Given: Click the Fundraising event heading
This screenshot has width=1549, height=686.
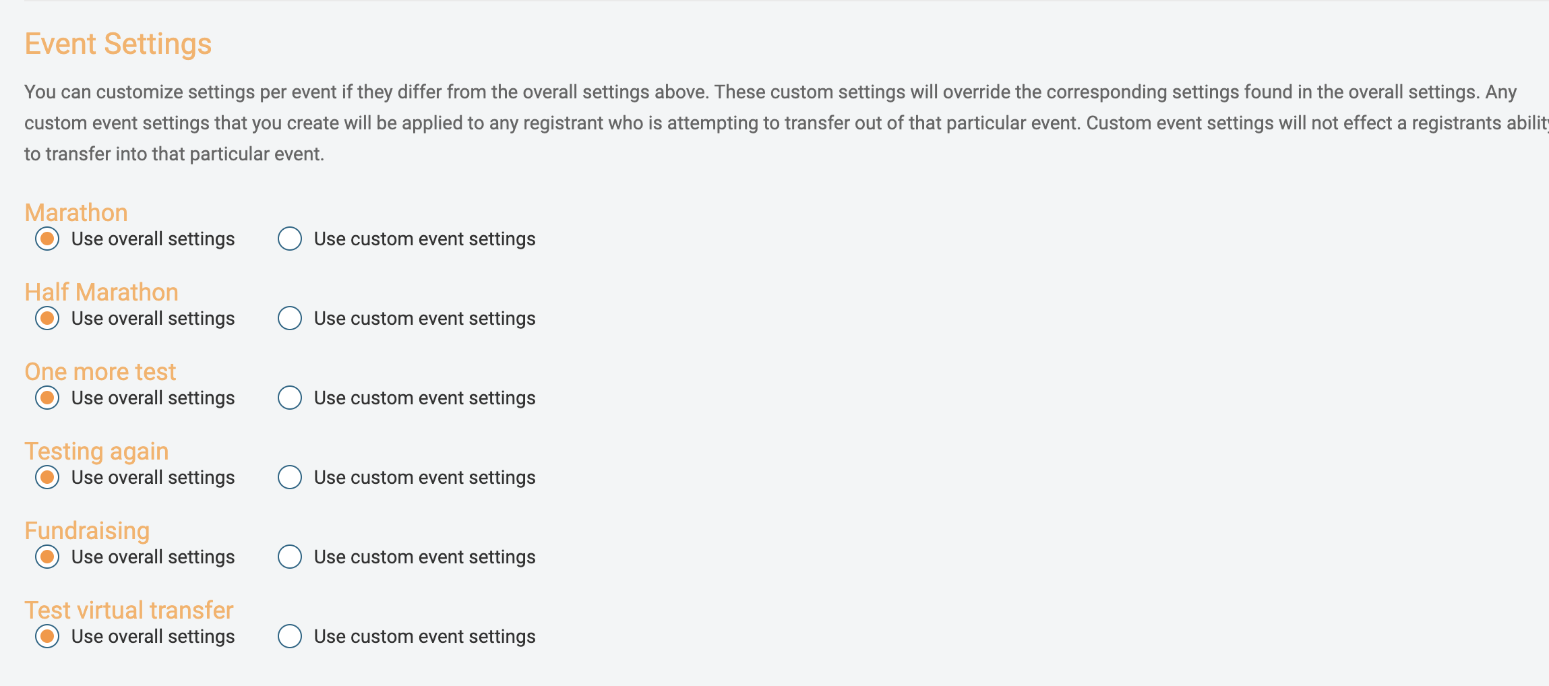Looking at the screenshot, I should pos(86,530).
